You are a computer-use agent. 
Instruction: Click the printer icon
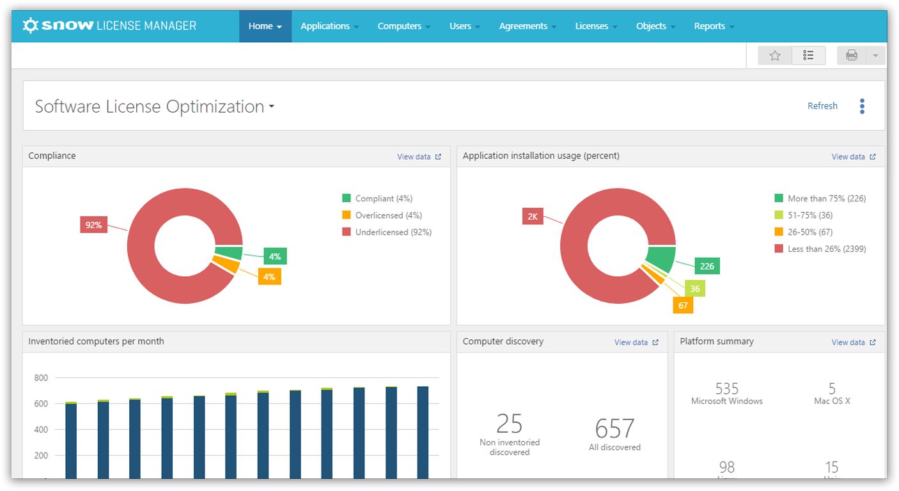[x=852, y=56]
